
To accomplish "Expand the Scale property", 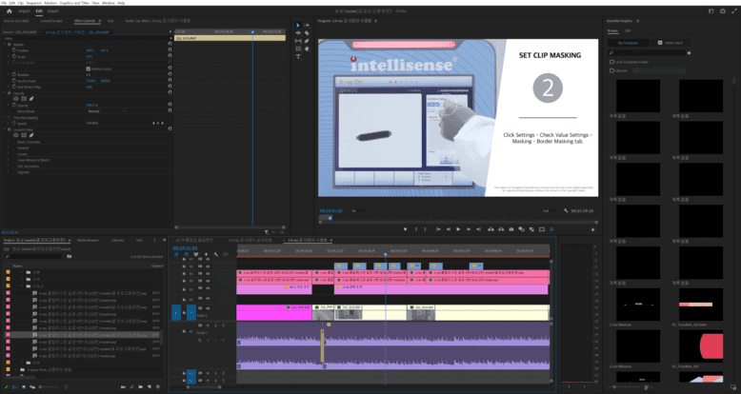I will pyautogui.click(x=8, y=56).
